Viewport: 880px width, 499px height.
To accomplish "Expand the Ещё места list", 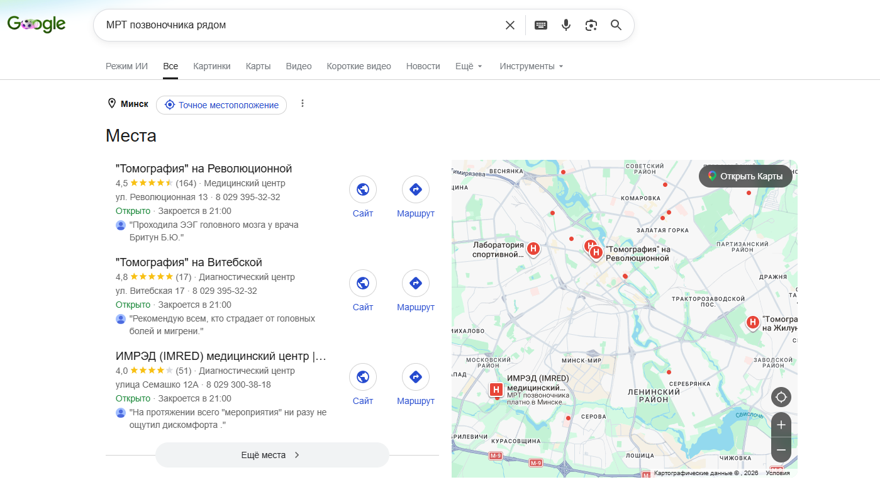I will tap(272, 455).
